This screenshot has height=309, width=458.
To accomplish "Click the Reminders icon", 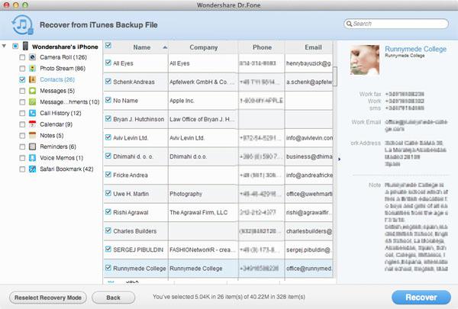I will [32, 146].
